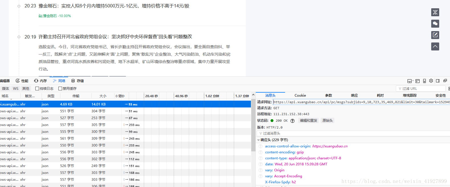Open the 安全性 details tab
Viewport: 450px width, 187px height.
point(441,95)
